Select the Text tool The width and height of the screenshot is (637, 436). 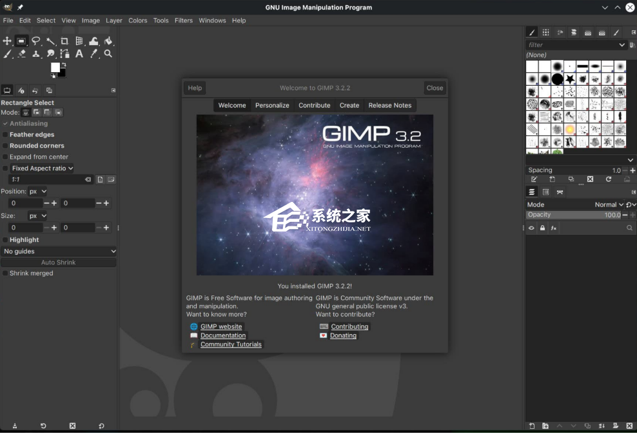(x=79, y=54)
